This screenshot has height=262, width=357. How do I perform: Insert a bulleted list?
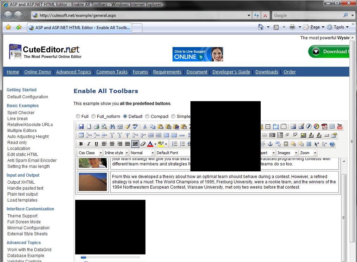click(x=182, y=144)
